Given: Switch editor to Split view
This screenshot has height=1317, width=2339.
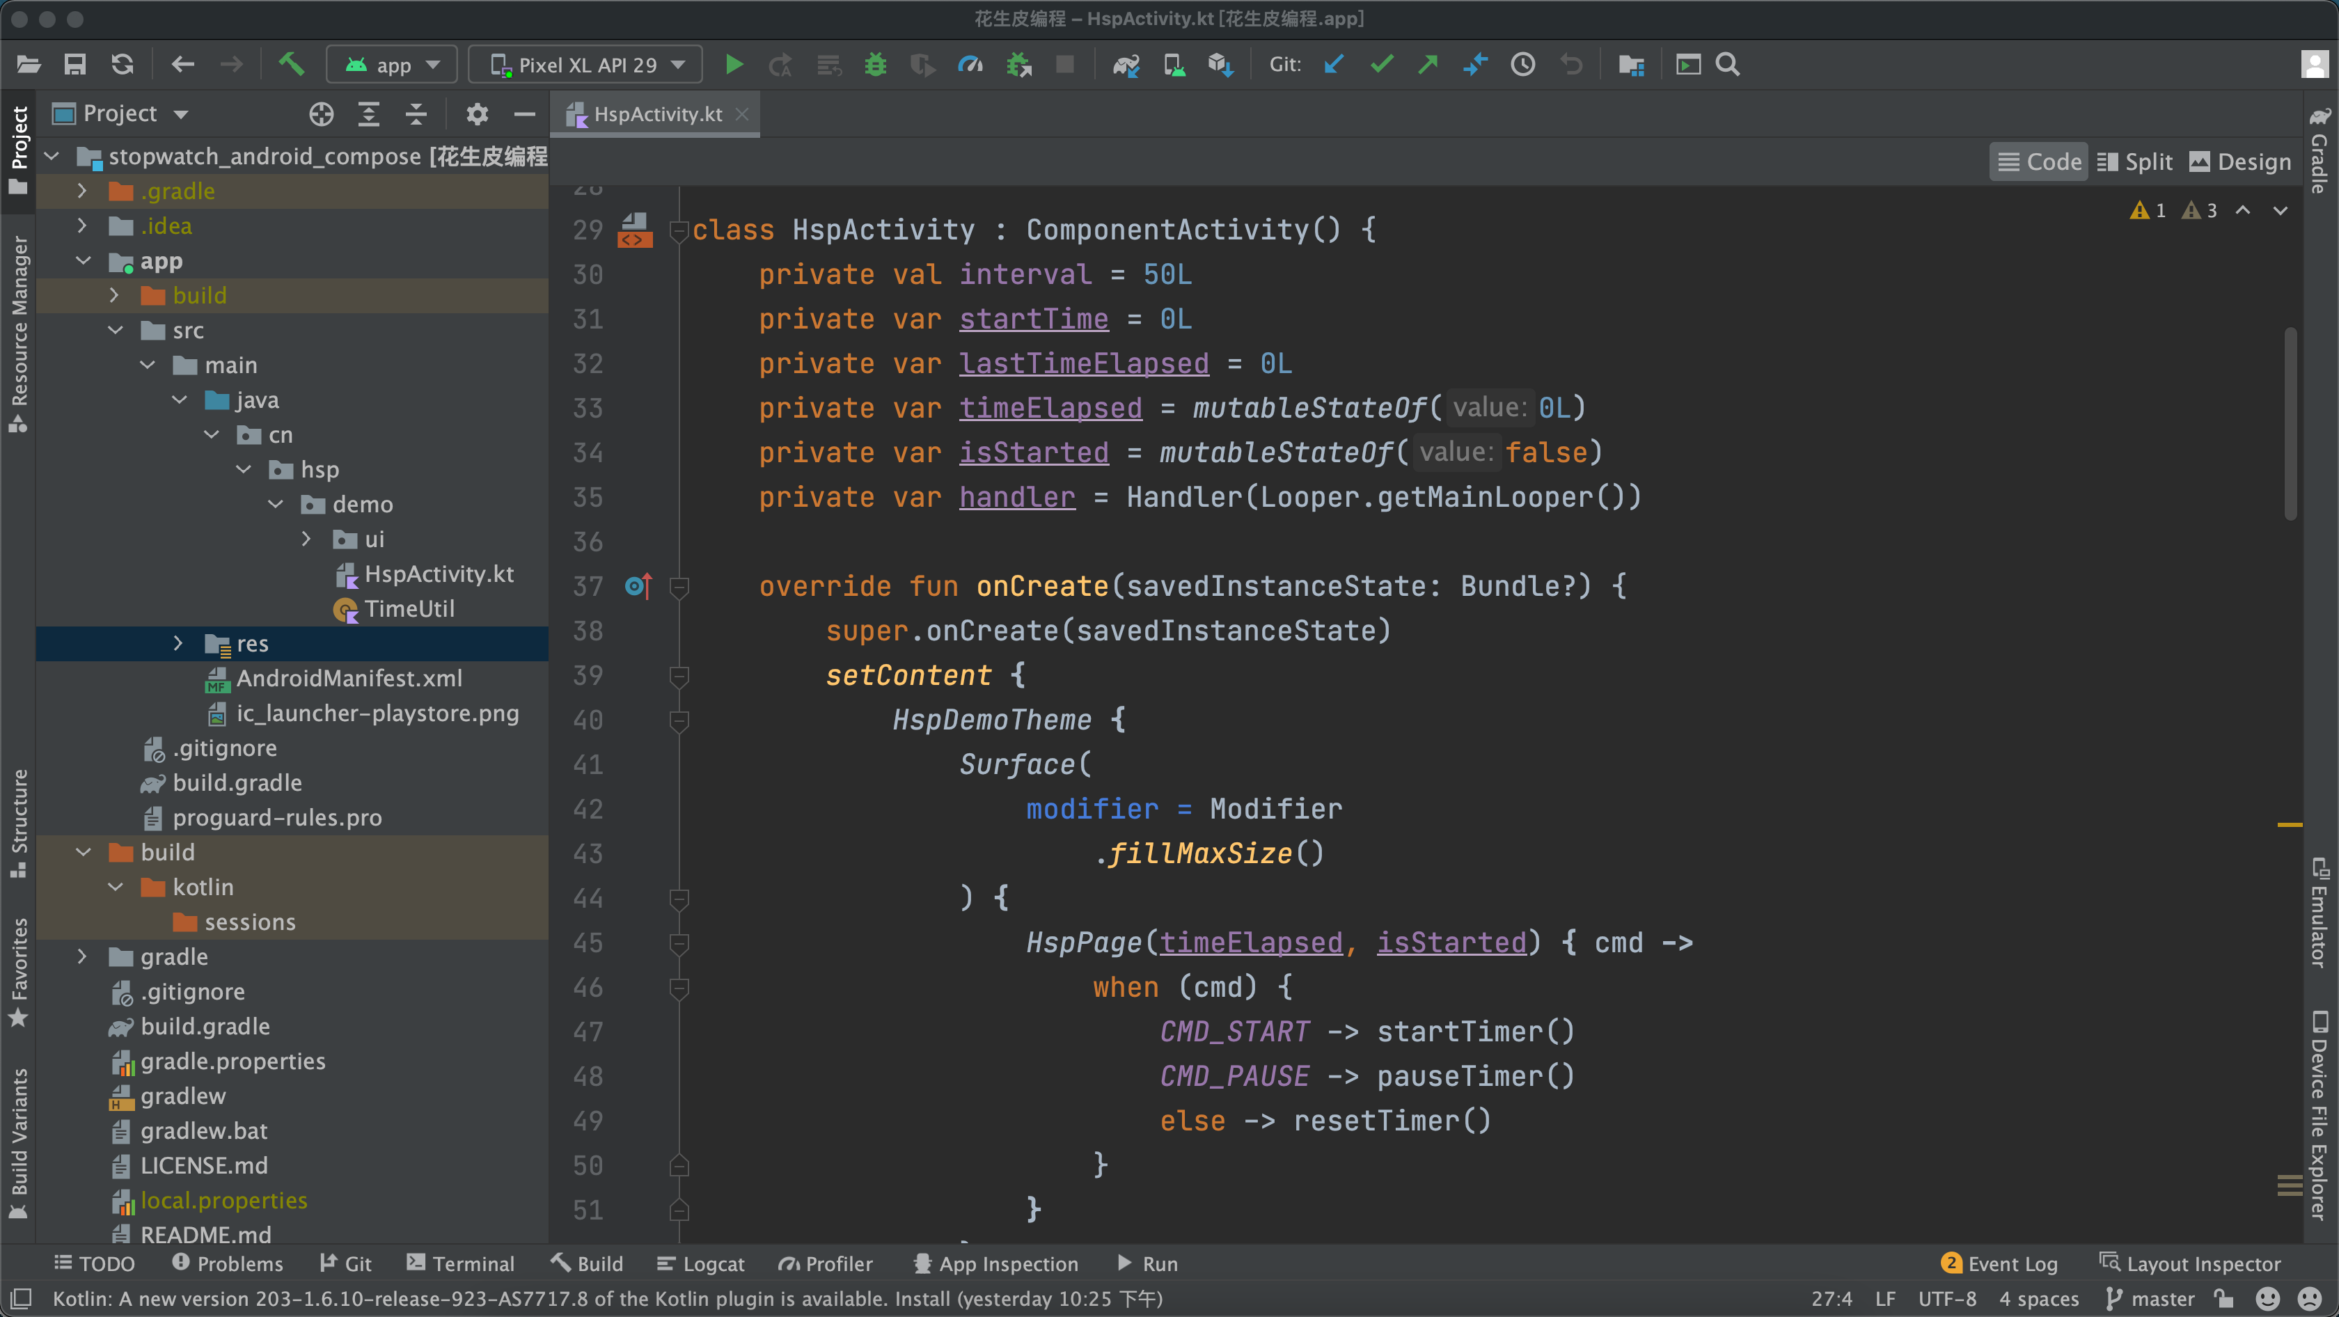Looking at the screenshot, I should (2135, 161).
